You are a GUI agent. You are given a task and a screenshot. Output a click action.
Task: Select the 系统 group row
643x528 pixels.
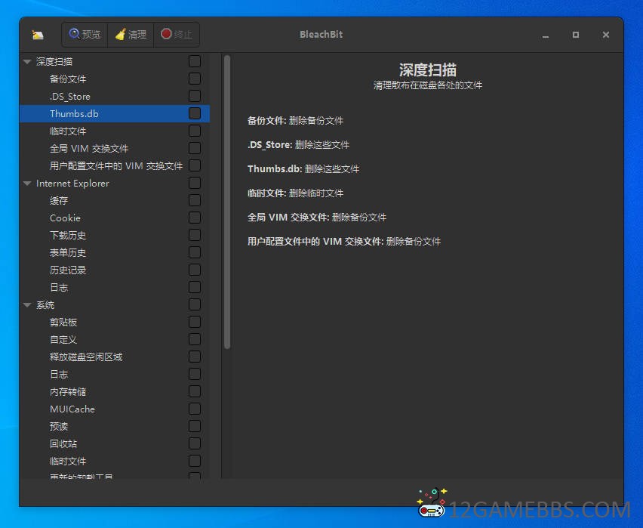pos(115,304)
